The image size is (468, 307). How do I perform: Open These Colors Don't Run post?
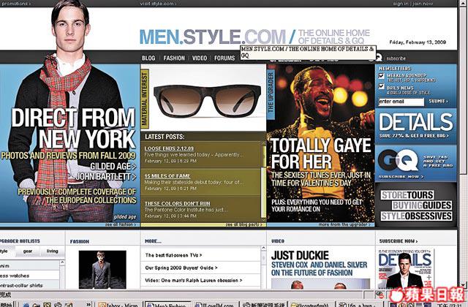click(x=177, y=203)
